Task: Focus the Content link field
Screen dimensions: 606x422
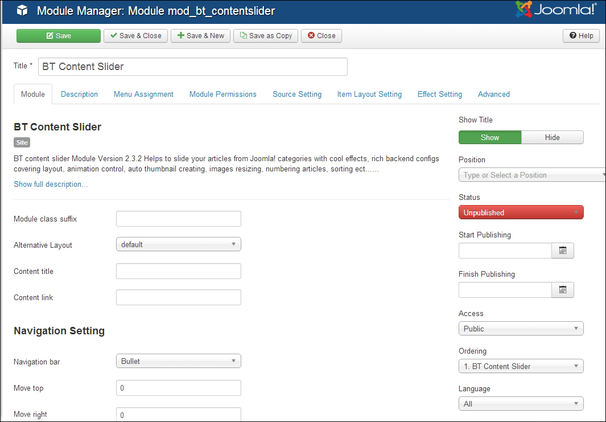Action: [179, 297]
